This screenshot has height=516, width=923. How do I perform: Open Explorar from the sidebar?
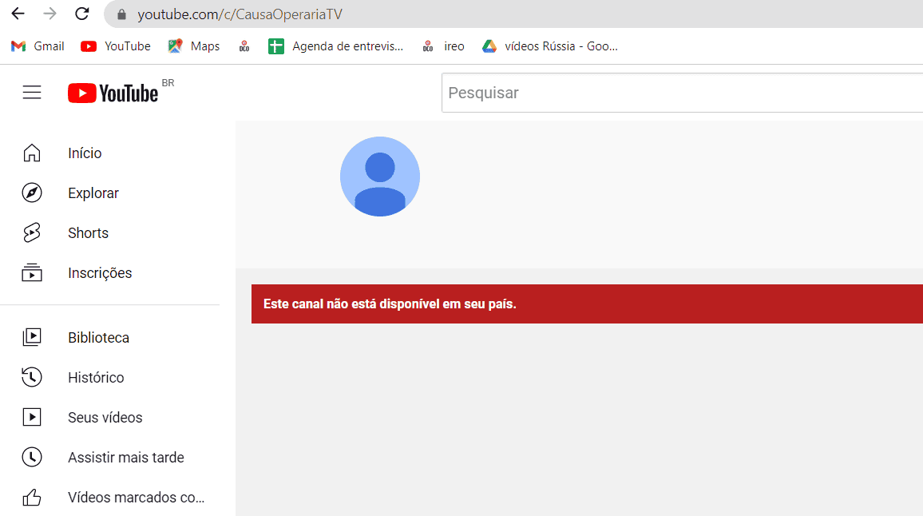pyautogui.click(x=93, y=193)
